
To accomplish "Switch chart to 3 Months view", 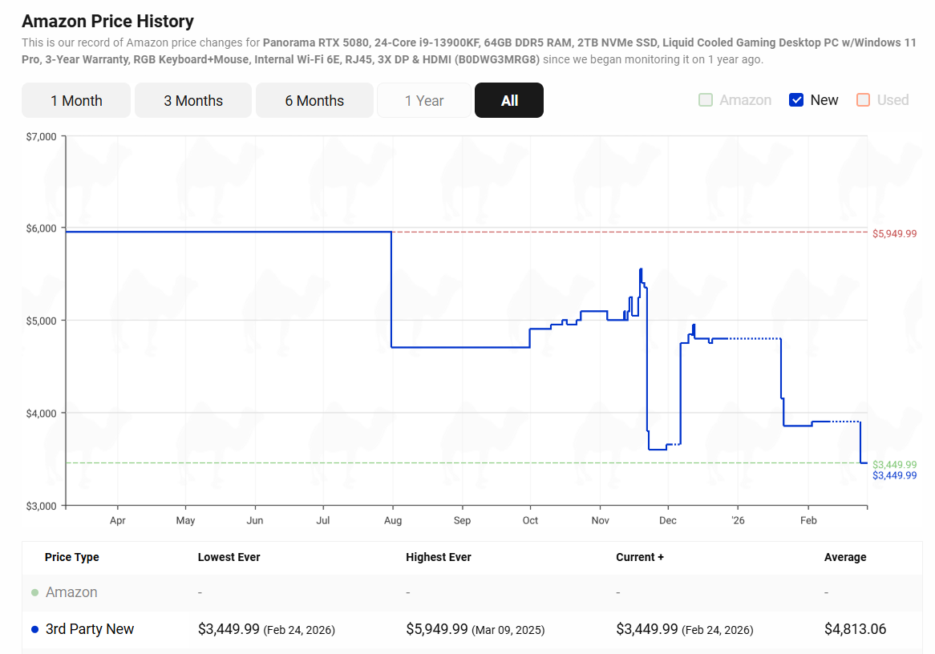I will [x=193, y=100].
